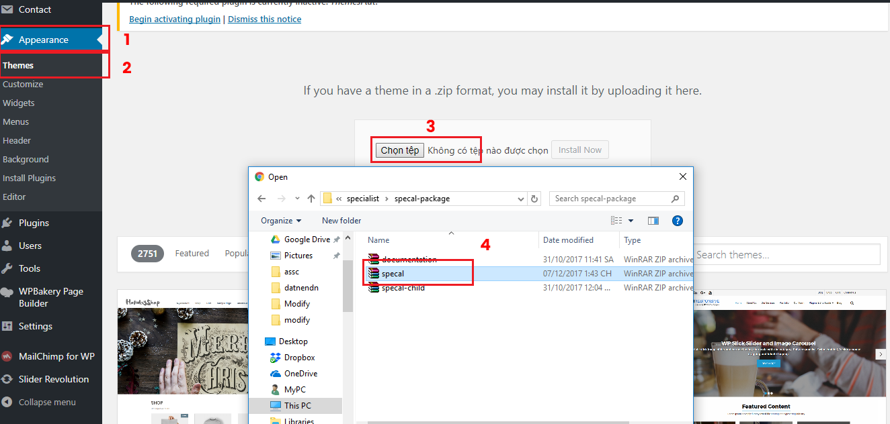The image size is (890, 424).
Task: Click the Chọn tệp file button
Action: pyautogui.click(x=400, y=150)
